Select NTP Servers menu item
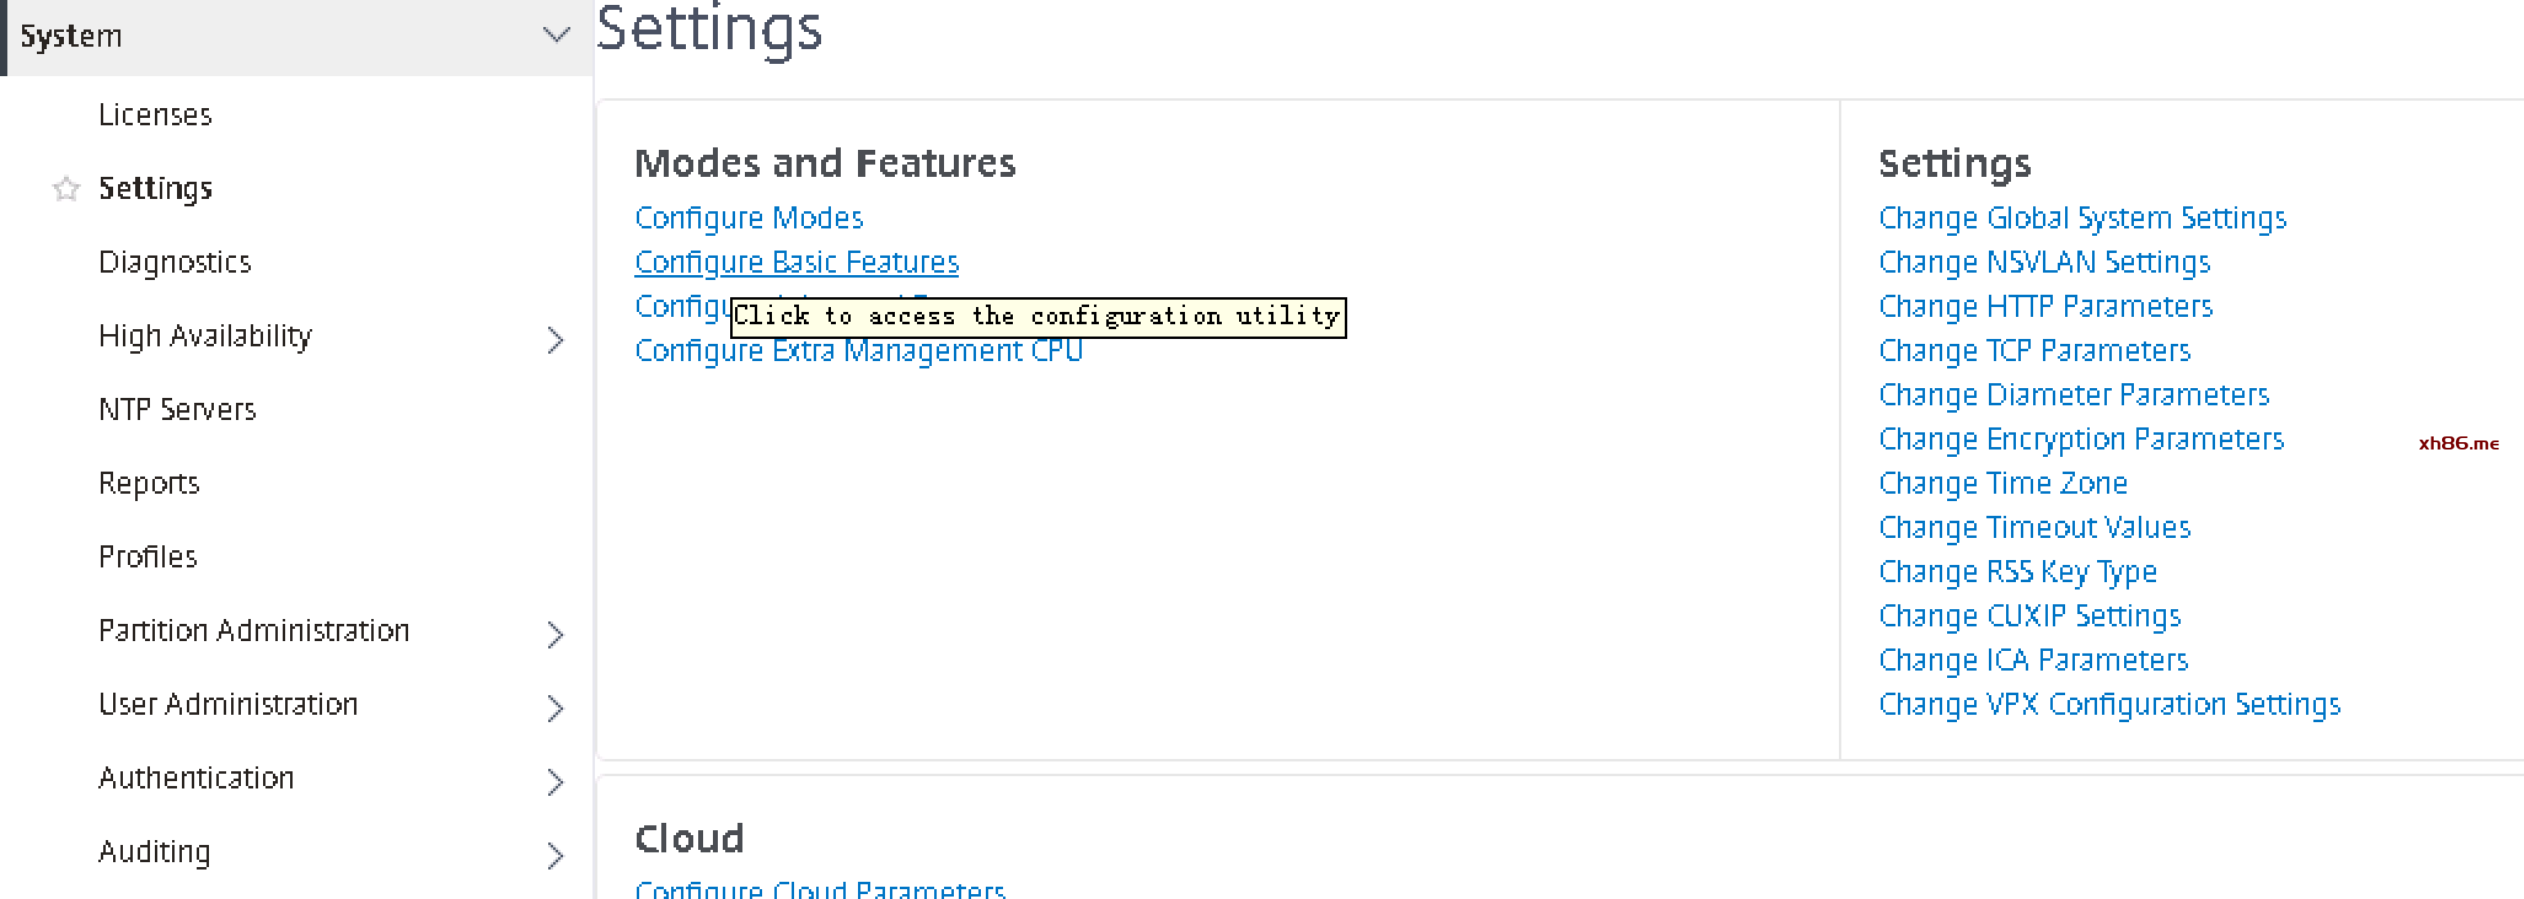Screen dimensions: 2524x899 click(177, 409)
